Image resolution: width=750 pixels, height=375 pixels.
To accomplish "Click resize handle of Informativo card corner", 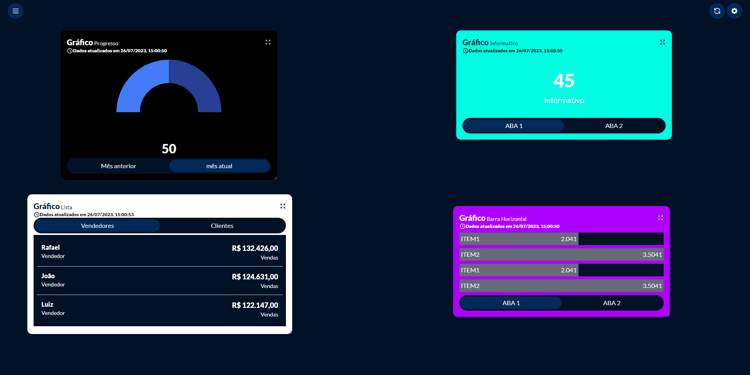I will pos(670,138).
